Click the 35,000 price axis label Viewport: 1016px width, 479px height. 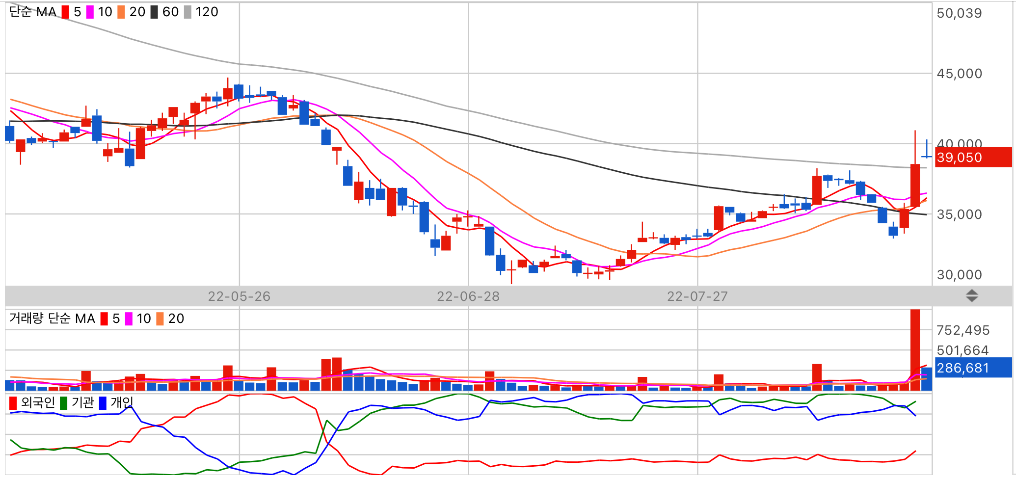point(960,214)
